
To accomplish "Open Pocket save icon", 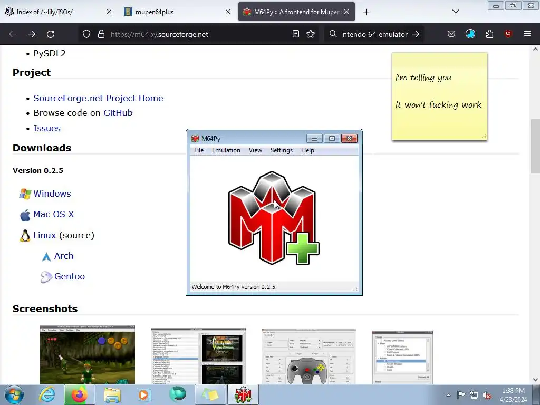I will pyautogui.click(x=451, y=34).
